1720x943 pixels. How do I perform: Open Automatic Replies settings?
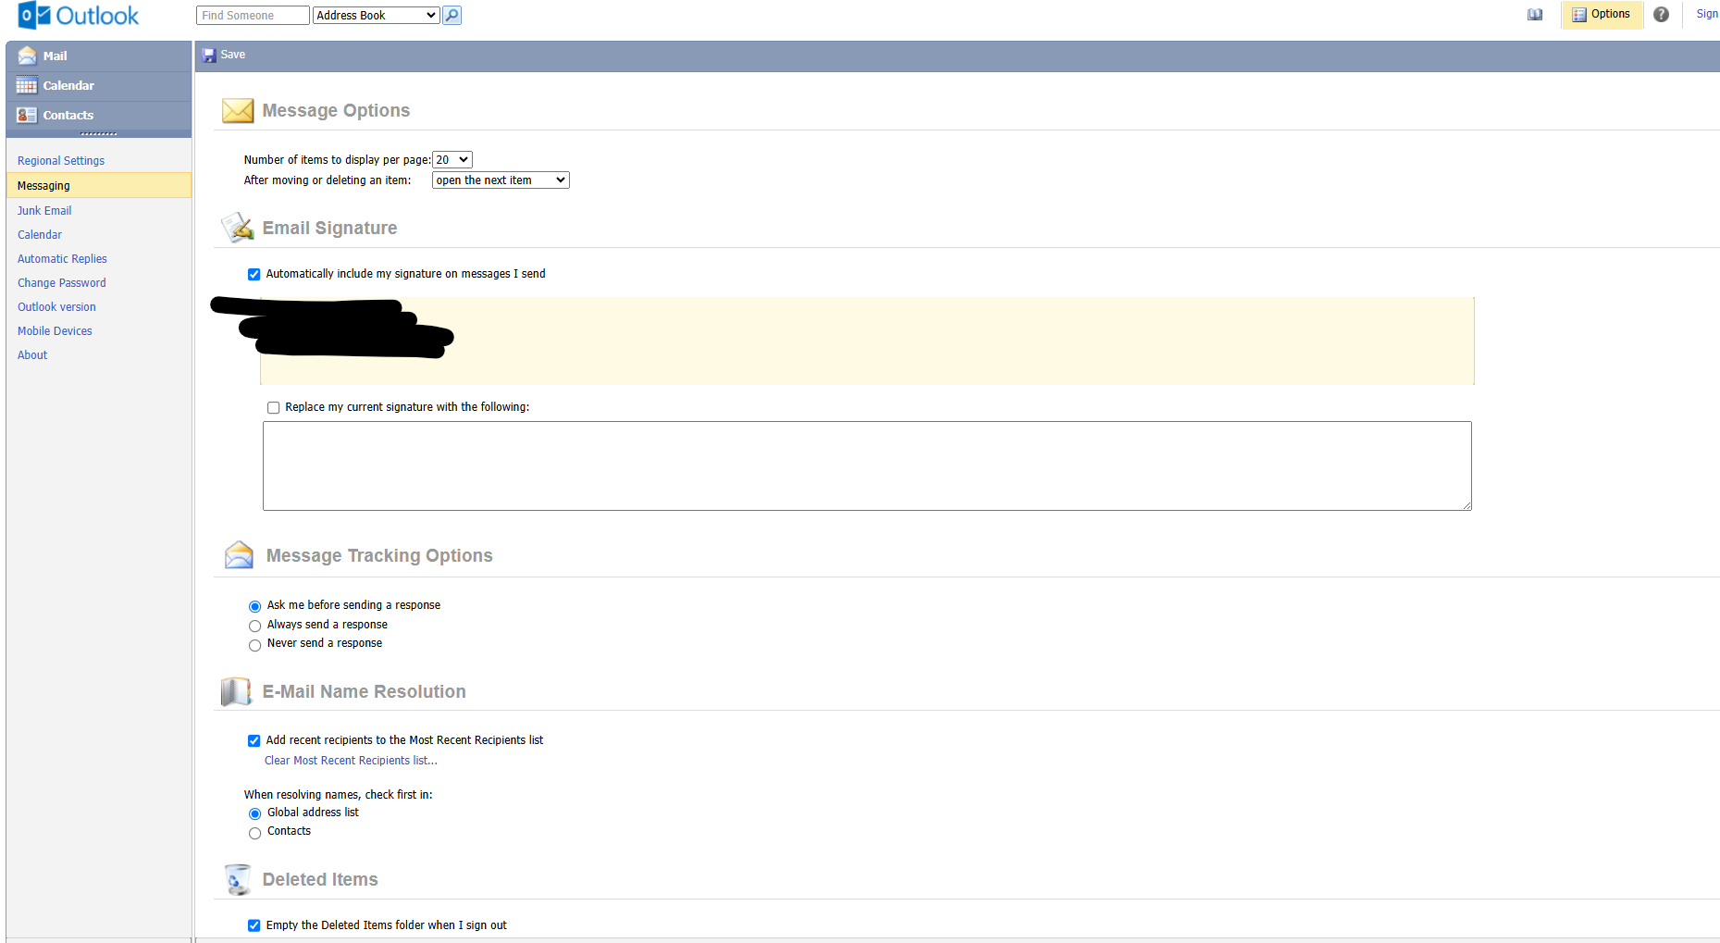tap(62, 259)
